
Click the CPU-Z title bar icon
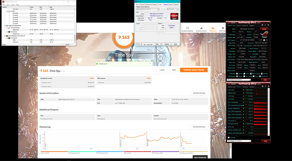pyautogui.click(x=136, y=2)
